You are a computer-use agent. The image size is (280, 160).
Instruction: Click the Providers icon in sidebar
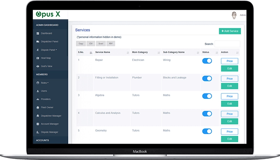(x=38, y=99)
